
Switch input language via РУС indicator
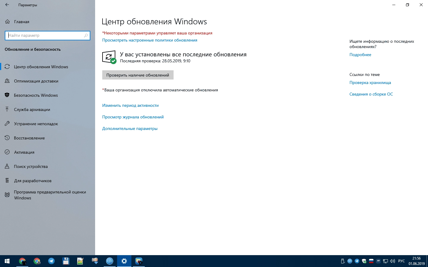point(402,261)
